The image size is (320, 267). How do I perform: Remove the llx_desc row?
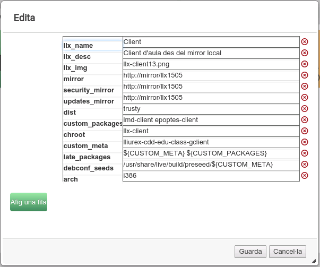point(305,53)
